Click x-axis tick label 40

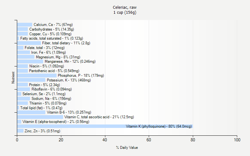point(105,140)
